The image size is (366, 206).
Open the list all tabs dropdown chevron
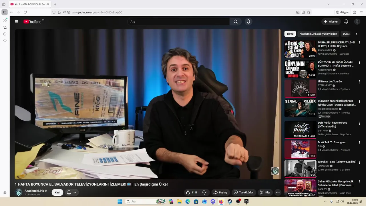tap(328, 4)
